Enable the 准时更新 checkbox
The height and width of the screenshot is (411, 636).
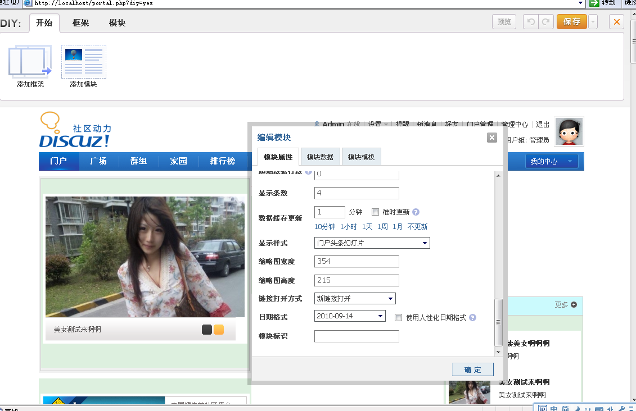(375, 212)
